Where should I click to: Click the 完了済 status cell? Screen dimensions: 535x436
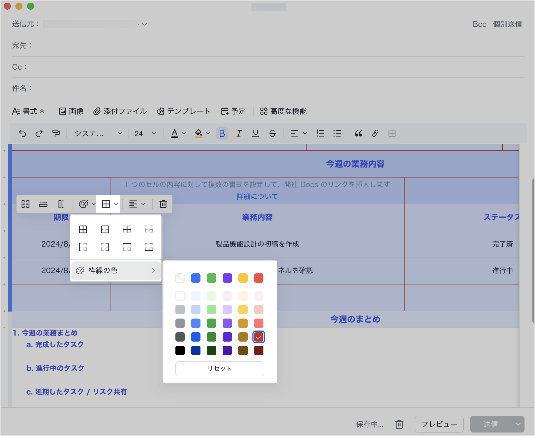pyautogui.click(x=502, y=244)
